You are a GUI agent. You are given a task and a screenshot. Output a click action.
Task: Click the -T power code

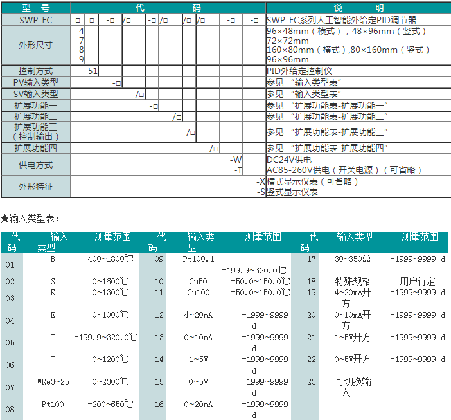click(238, 170)
